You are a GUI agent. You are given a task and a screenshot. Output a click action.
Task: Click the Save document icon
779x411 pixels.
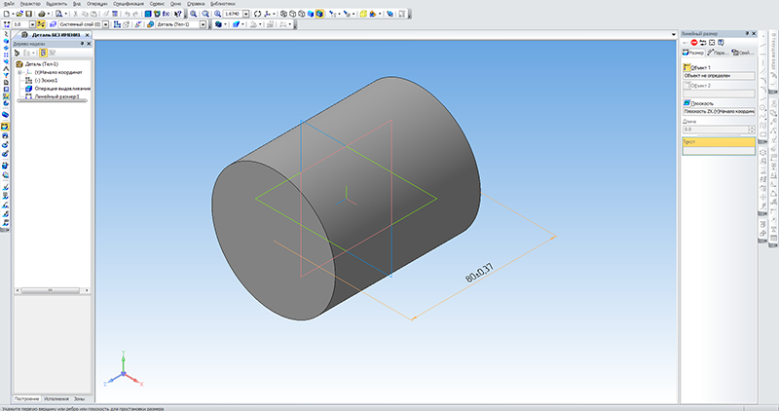pyautogui.click(x=29, y=14)
